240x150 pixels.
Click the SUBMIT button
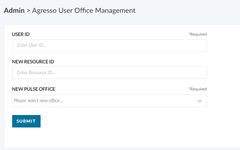pos(26,121)
